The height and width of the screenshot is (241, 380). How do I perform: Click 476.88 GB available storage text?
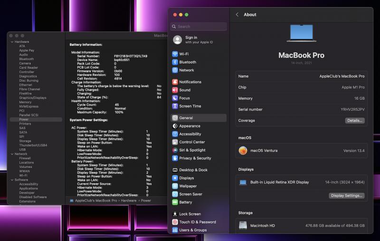[335, 225]
